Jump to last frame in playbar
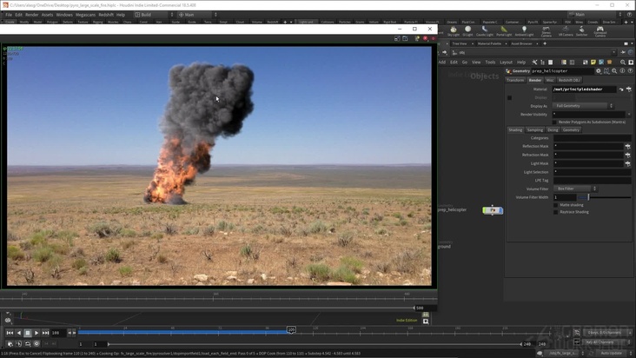The width and height of the screenshot is (636, 358). point(45,333)
